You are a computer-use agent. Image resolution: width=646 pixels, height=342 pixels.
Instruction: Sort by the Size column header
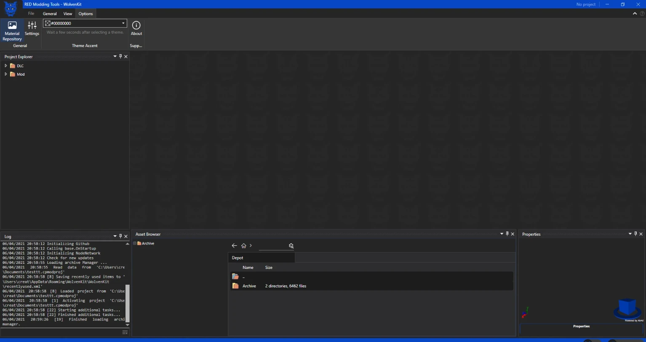click(269, 267)
